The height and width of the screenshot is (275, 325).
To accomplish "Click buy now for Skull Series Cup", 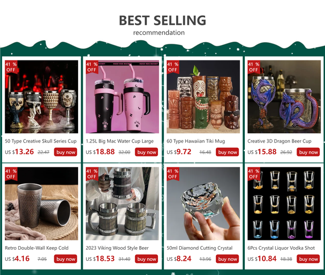I will (66, 152).
